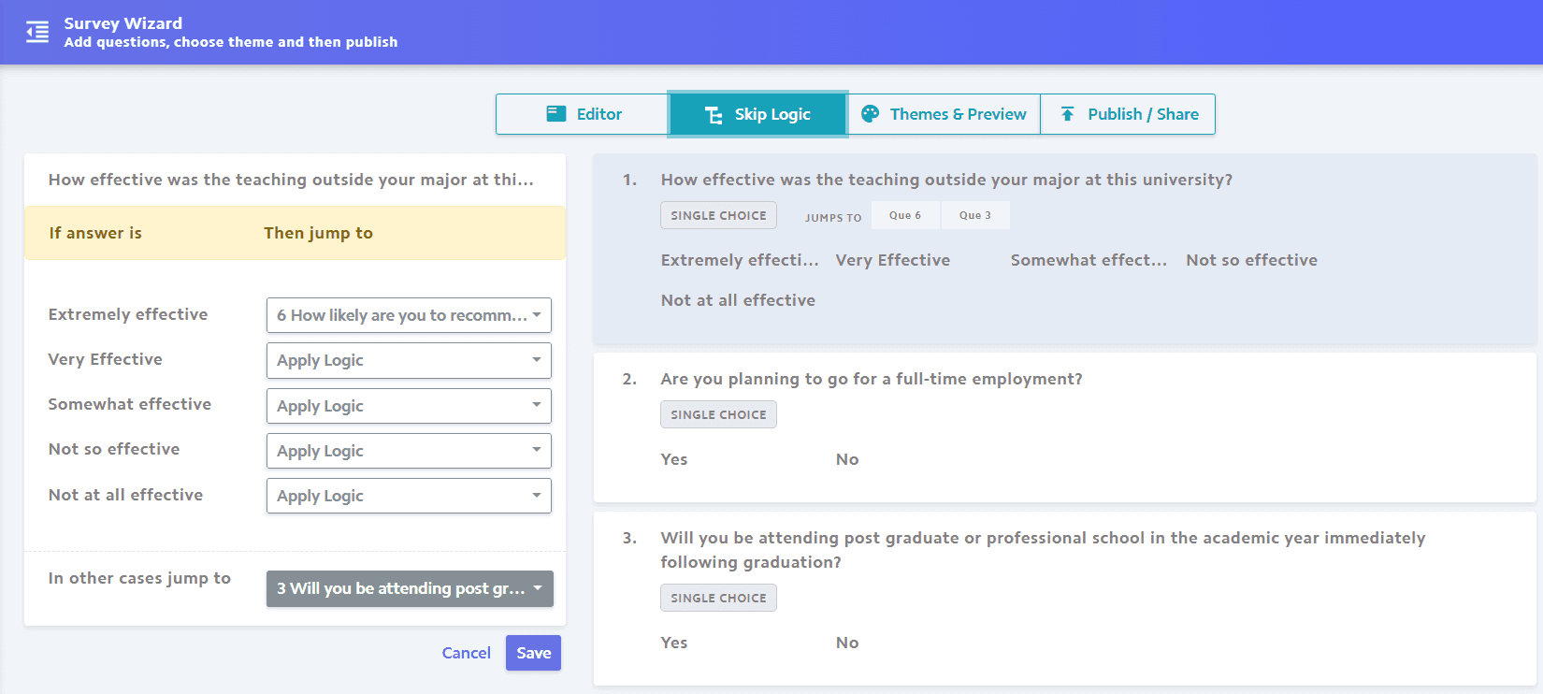This screenshot has width=1543, height=694.
Task: Click the Que 3 jump tag
Action: coord(975,215)
